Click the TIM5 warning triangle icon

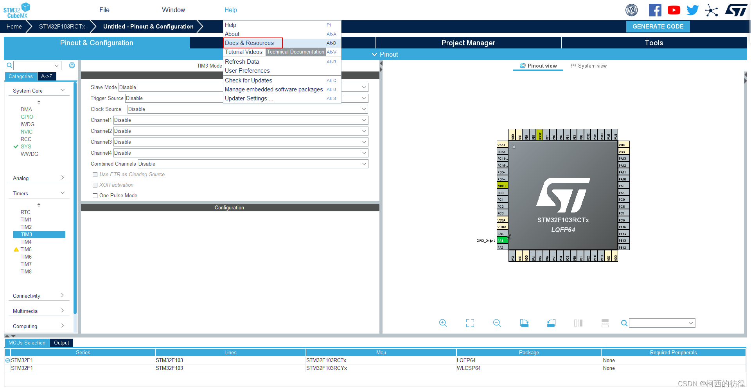[x=16, y=249]
